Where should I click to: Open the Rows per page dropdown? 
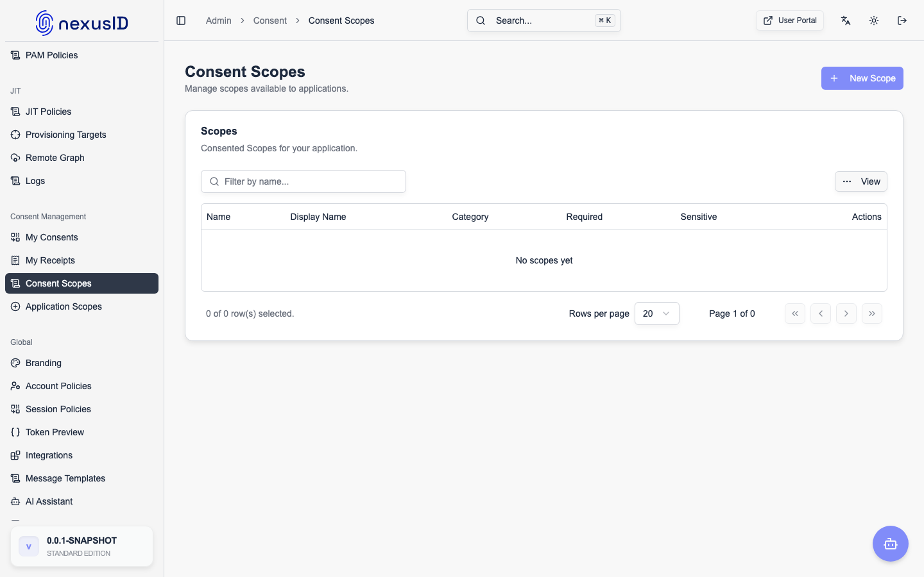657,314
